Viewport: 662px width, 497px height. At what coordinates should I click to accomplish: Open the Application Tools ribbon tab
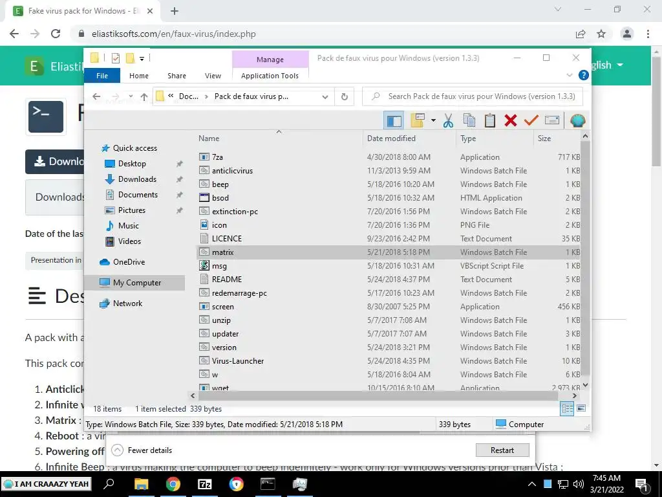pyautogui.click(x=270, y=76)
